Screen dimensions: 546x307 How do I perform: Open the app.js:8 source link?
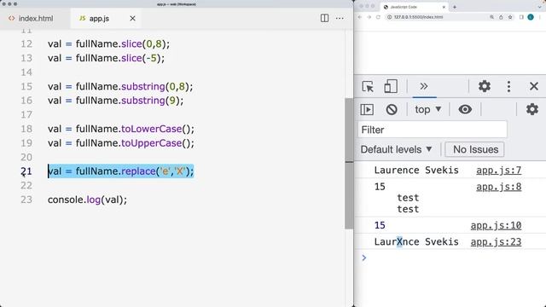pyautogui.click(x=498, y=187)
